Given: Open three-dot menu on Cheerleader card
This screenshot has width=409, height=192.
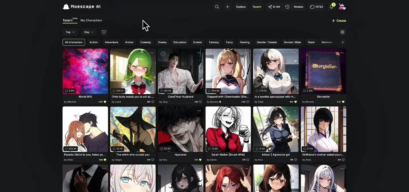Looking at the screenshot, I should pyautogui.click(x=247, y=53).
